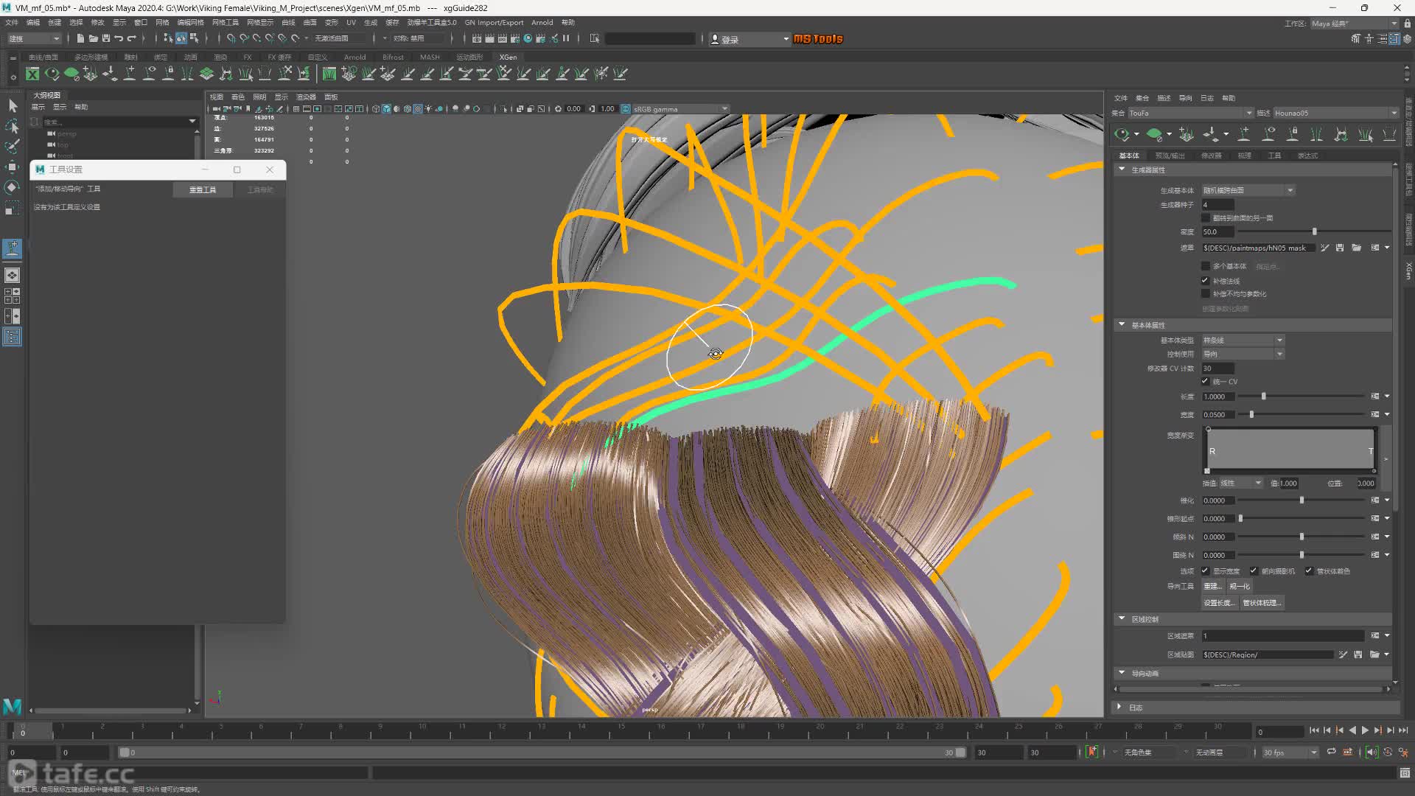Image resolution: width=1415 pixels, height=796 pixels.
Task: Click the XGen panel preview eye icon
Action: 1122,134
